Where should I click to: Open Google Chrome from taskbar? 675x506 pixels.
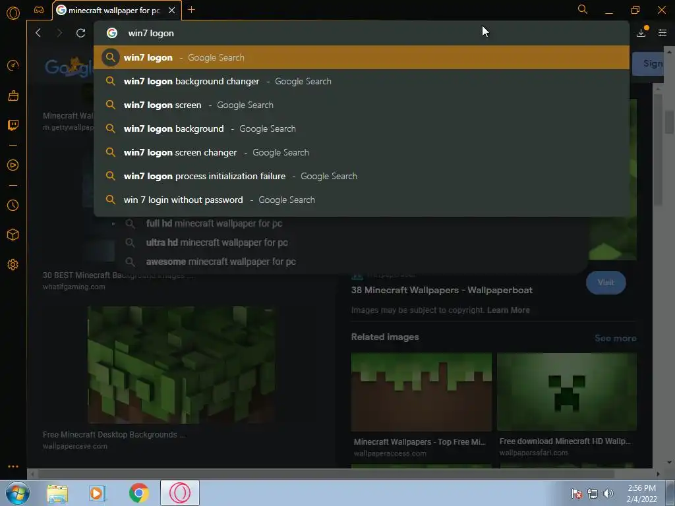point(138,493)
